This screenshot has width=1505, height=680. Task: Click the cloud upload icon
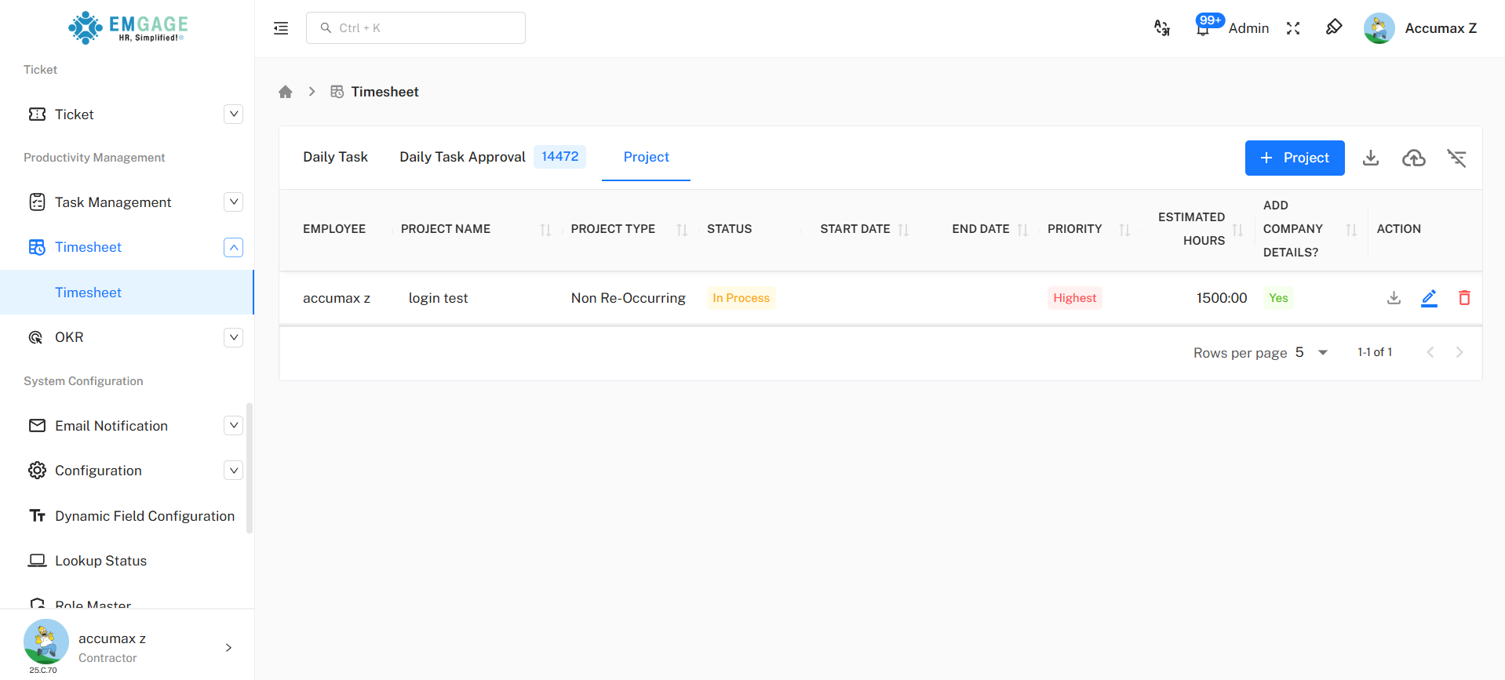(x=1413, y=158)
